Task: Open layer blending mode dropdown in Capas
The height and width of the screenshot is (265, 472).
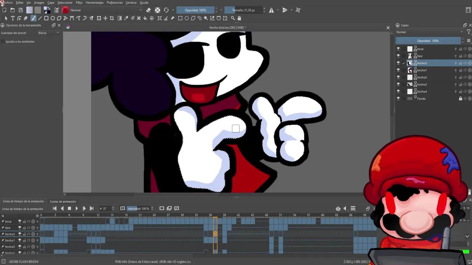Action: click(x=430, y=32)
